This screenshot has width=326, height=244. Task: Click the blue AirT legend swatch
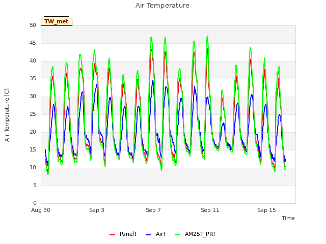[148, 235]
